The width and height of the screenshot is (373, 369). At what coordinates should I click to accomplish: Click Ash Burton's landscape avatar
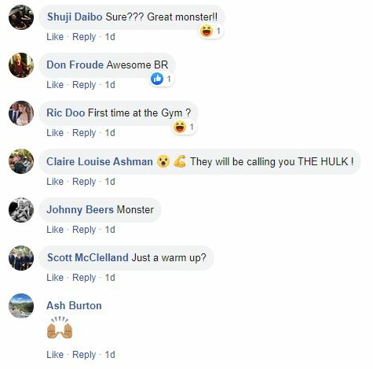(x=21, y=306)
